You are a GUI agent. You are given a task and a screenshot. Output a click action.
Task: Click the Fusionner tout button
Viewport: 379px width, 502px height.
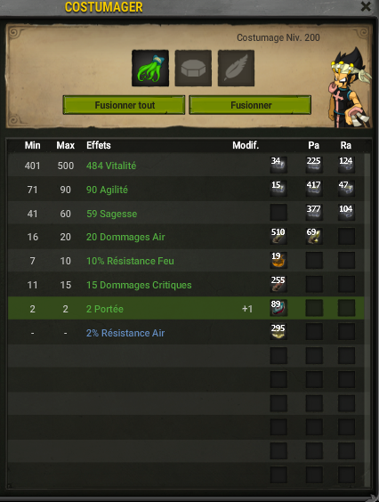pos(124,105)
